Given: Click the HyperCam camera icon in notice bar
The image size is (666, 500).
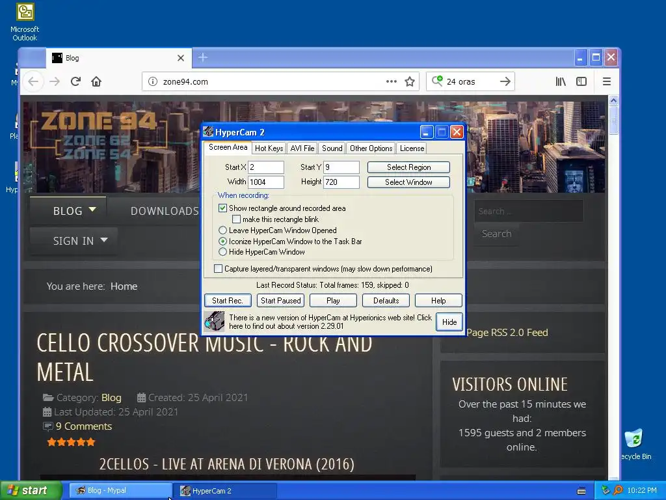Looking at the screenshot, I should [214, 322].
